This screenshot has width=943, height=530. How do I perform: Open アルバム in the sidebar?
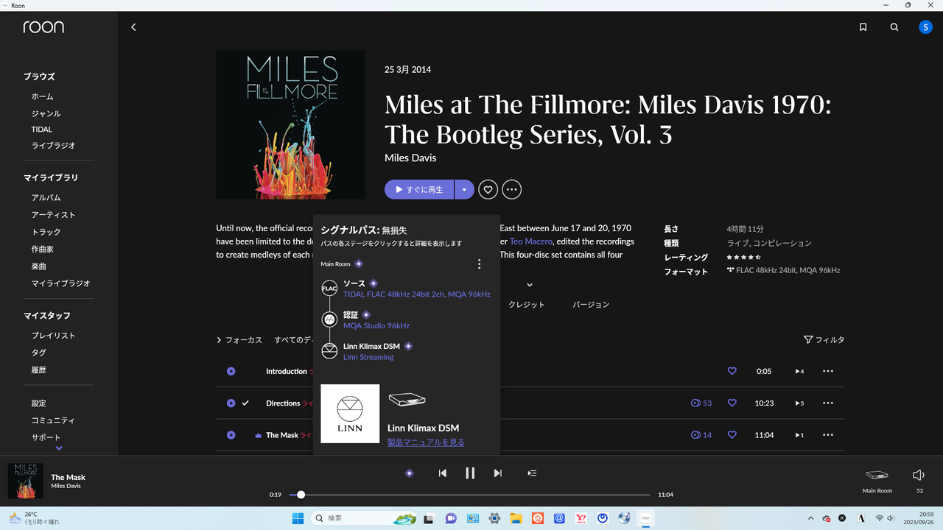pyautogui.click(x=46, y=198)
